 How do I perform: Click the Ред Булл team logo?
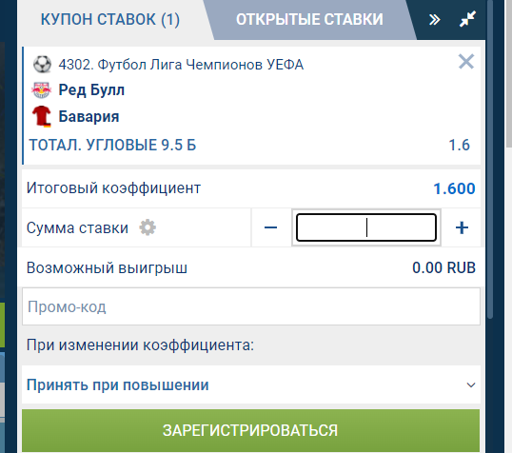[42, 90]
